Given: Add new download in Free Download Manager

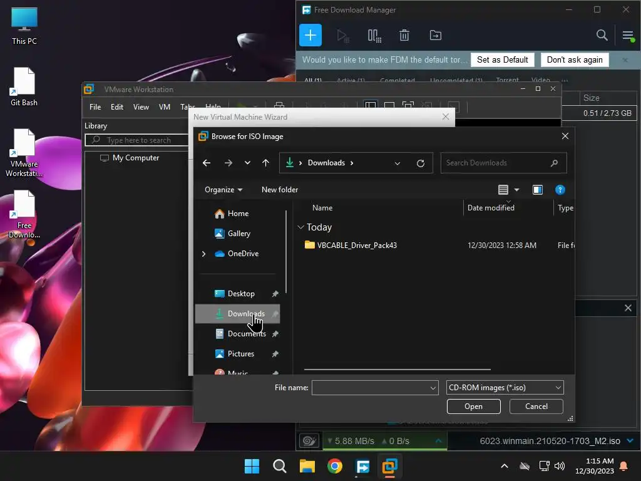Looking at the screenshot, I should 310,35.
